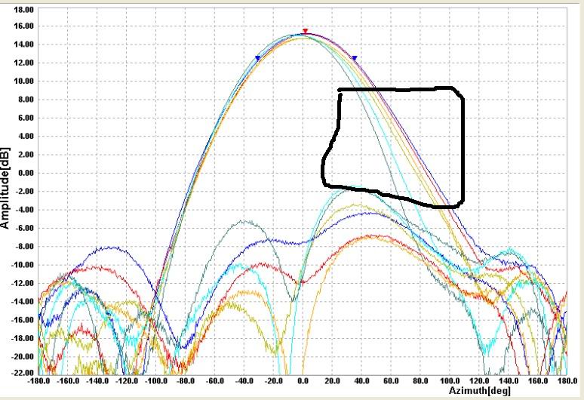Click the -100.0 azimuth tick label

[156, 381]
